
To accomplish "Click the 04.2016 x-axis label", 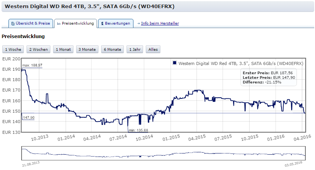I will pyautogui.click(x=302, y=138).
